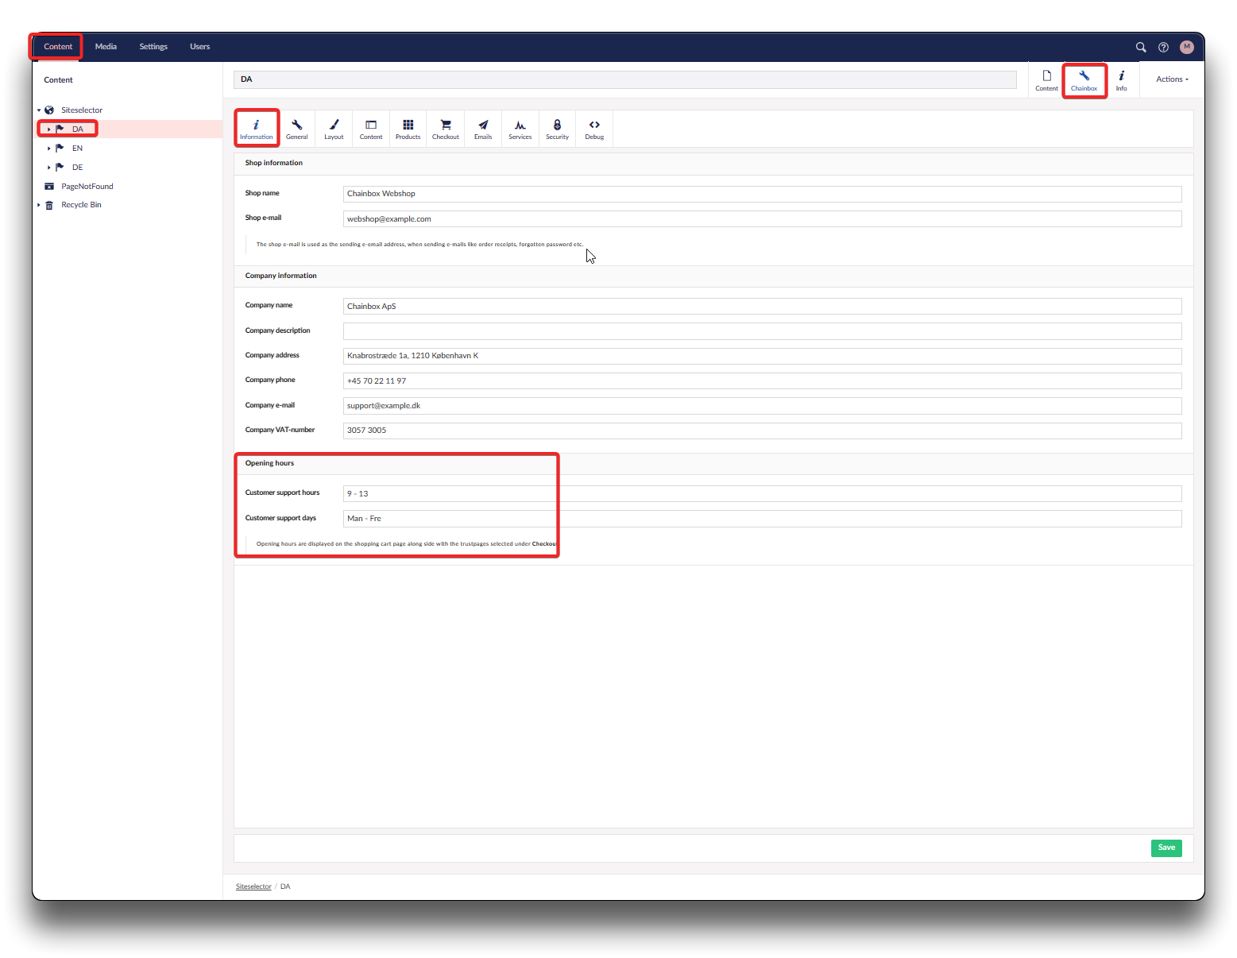Open the Checkout cart tab

click(x=445, y=129)
